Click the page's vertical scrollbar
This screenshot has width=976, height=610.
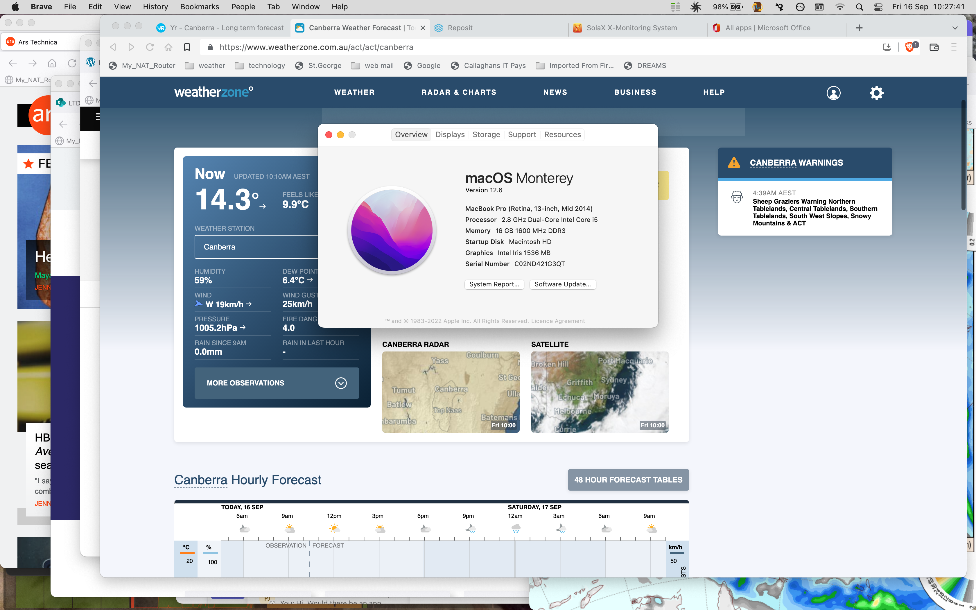tap(963, 155)
